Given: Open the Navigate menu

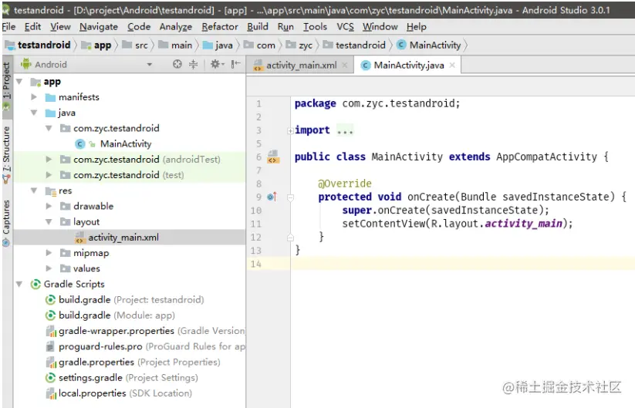Looking at the screenshot, I should [x=99, y=27].
